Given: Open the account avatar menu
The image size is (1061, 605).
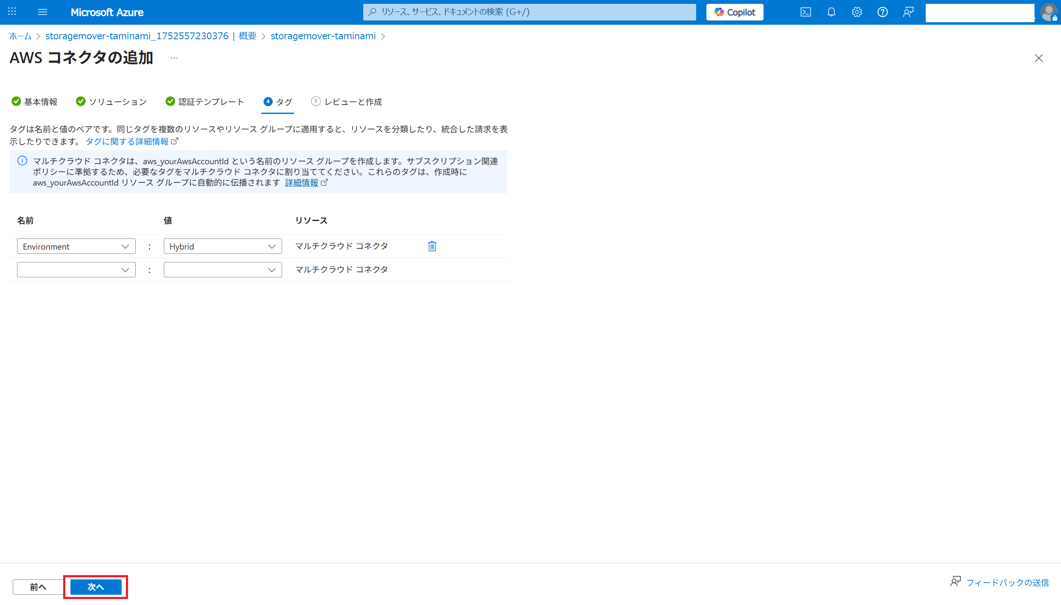Looking at the screenshot, I should coord(1048,12).
